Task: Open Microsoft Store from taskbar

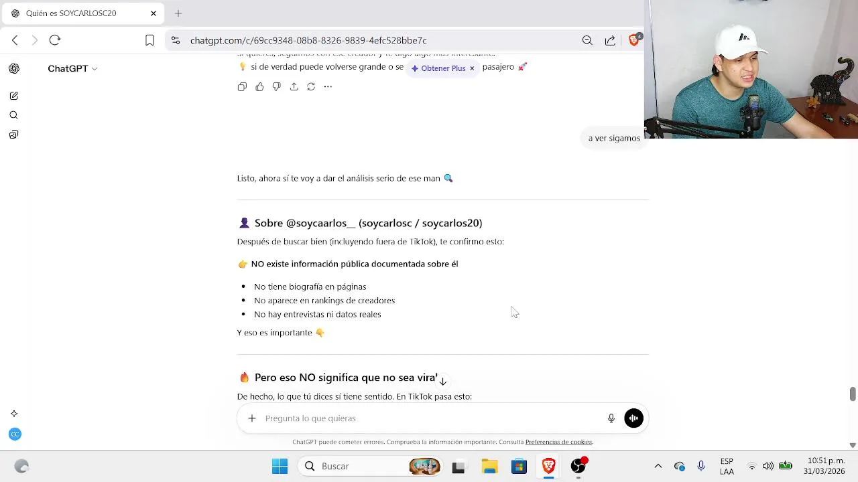Action: (519, 466)
